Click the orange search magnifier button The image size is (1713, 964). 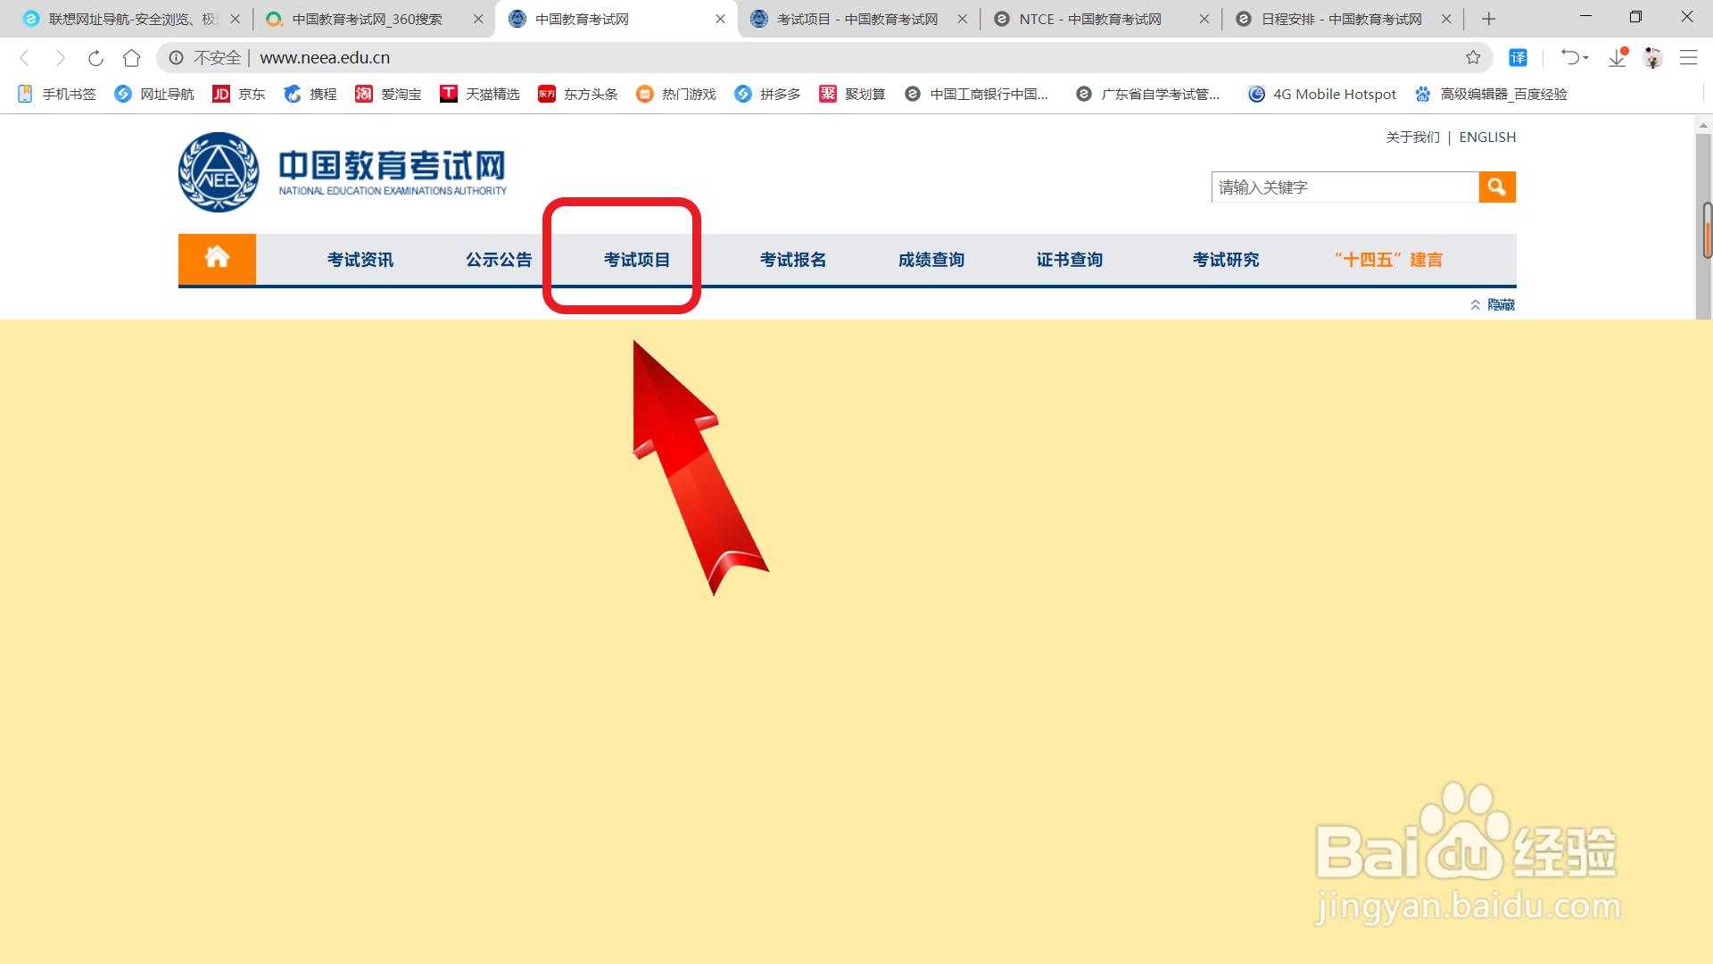point(1496,187)
